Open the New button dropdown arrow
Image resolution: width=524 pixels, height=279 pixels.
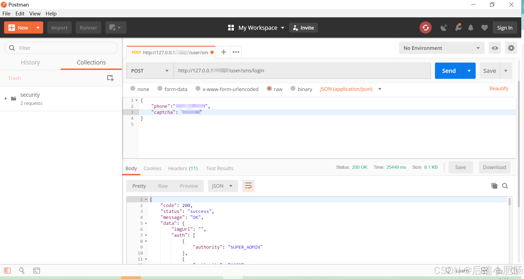click(x=38, y=28)
